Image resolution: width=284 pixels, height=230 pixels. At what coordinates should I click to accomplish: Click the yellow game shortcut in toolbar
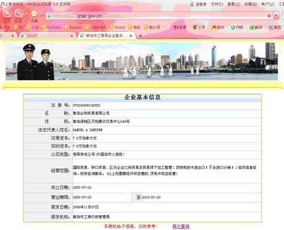click(x=218, y=27)
